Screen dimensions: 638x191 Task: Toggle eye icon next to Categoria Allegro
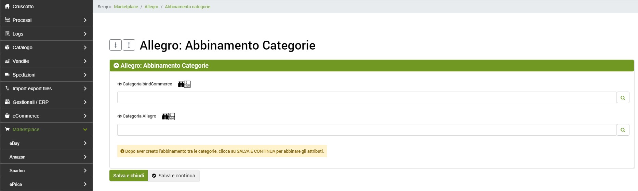pos(120,116)
